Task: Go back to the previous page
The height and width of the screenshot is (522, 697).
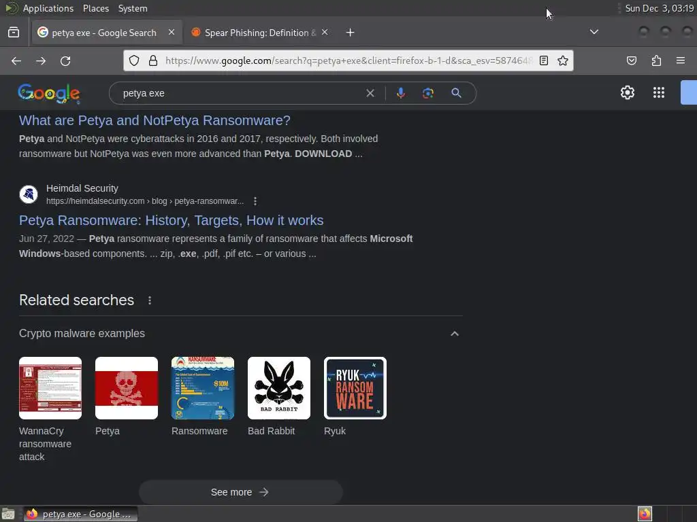Action: [16, 60]
